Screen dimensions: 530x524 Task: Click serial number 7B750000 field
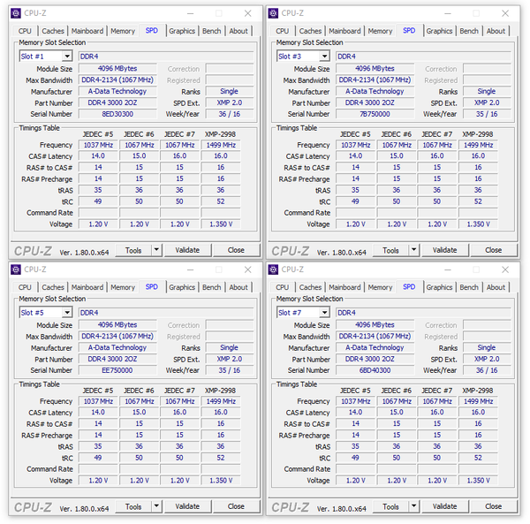pos(375,114)
